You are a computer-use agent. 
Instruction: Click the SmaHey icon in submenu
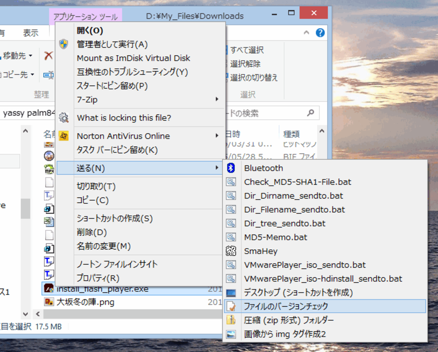pyautogui.click(x=231, y=251)
